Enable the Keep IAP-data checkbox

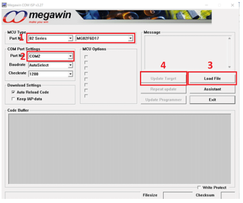(13, 99)
